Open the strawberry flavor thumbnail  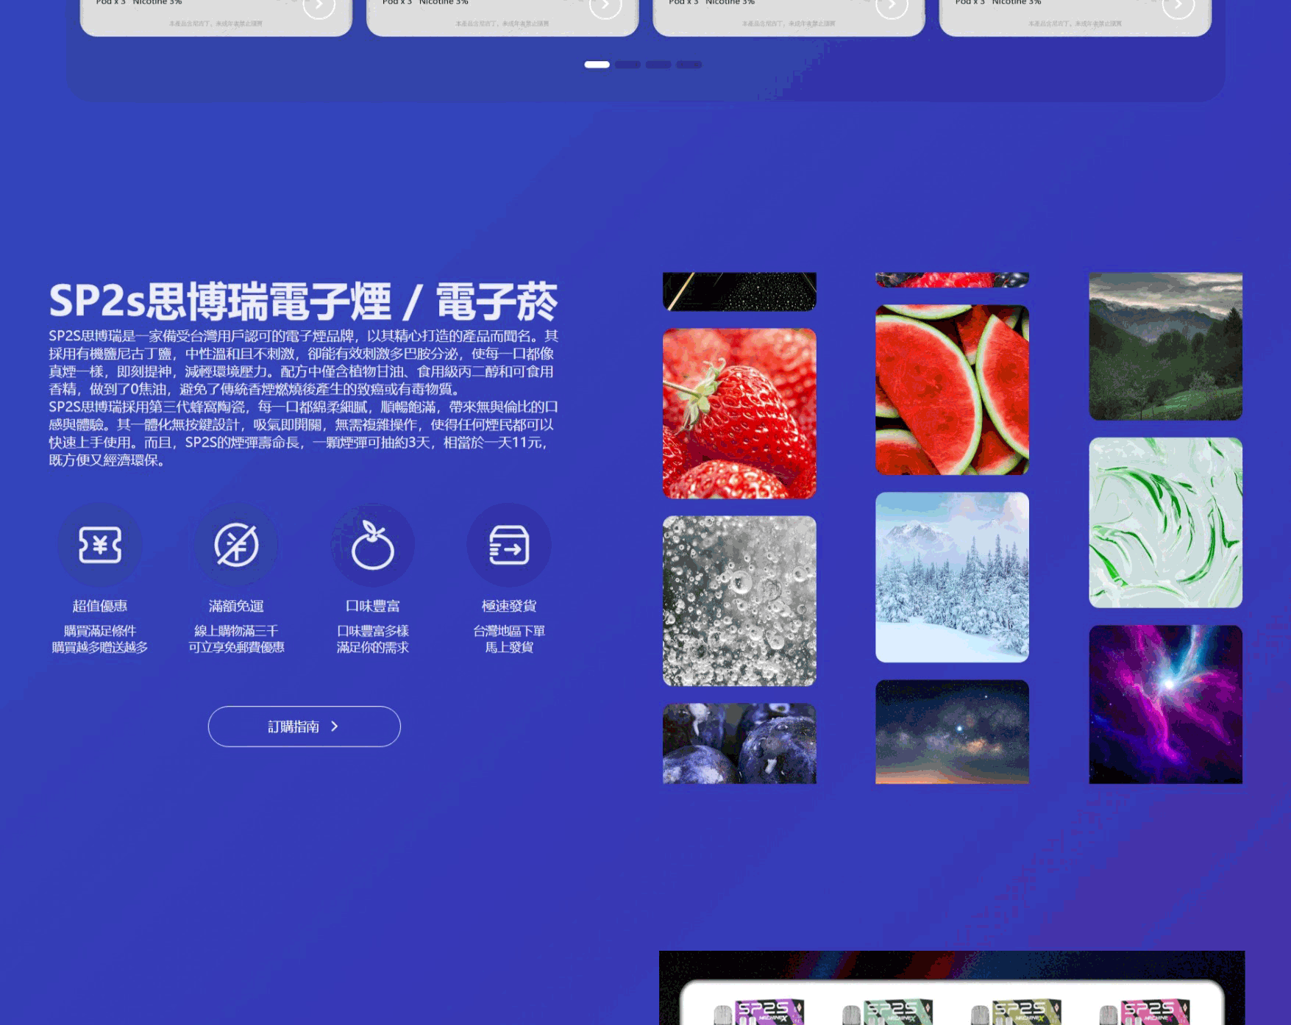(x=739, y=413)
